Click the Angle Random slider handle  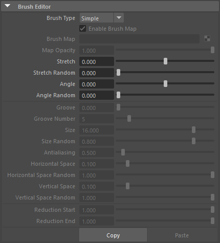pos(118,95)
